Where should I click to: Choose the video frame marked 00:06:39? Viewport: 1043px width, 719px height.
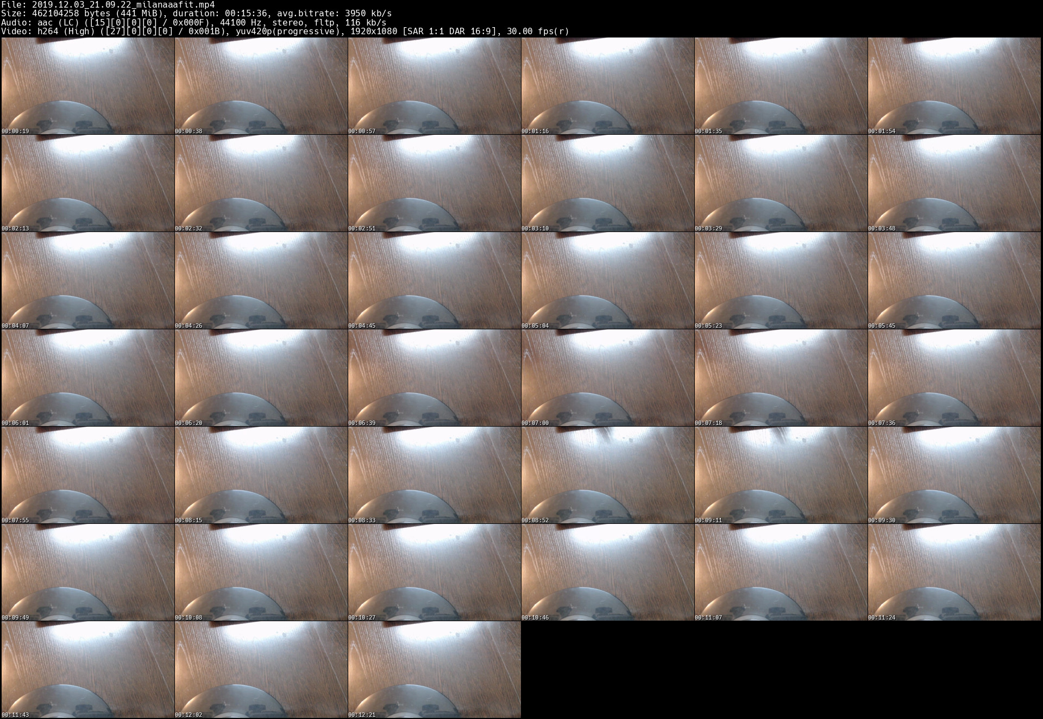[x=434, y=378]
